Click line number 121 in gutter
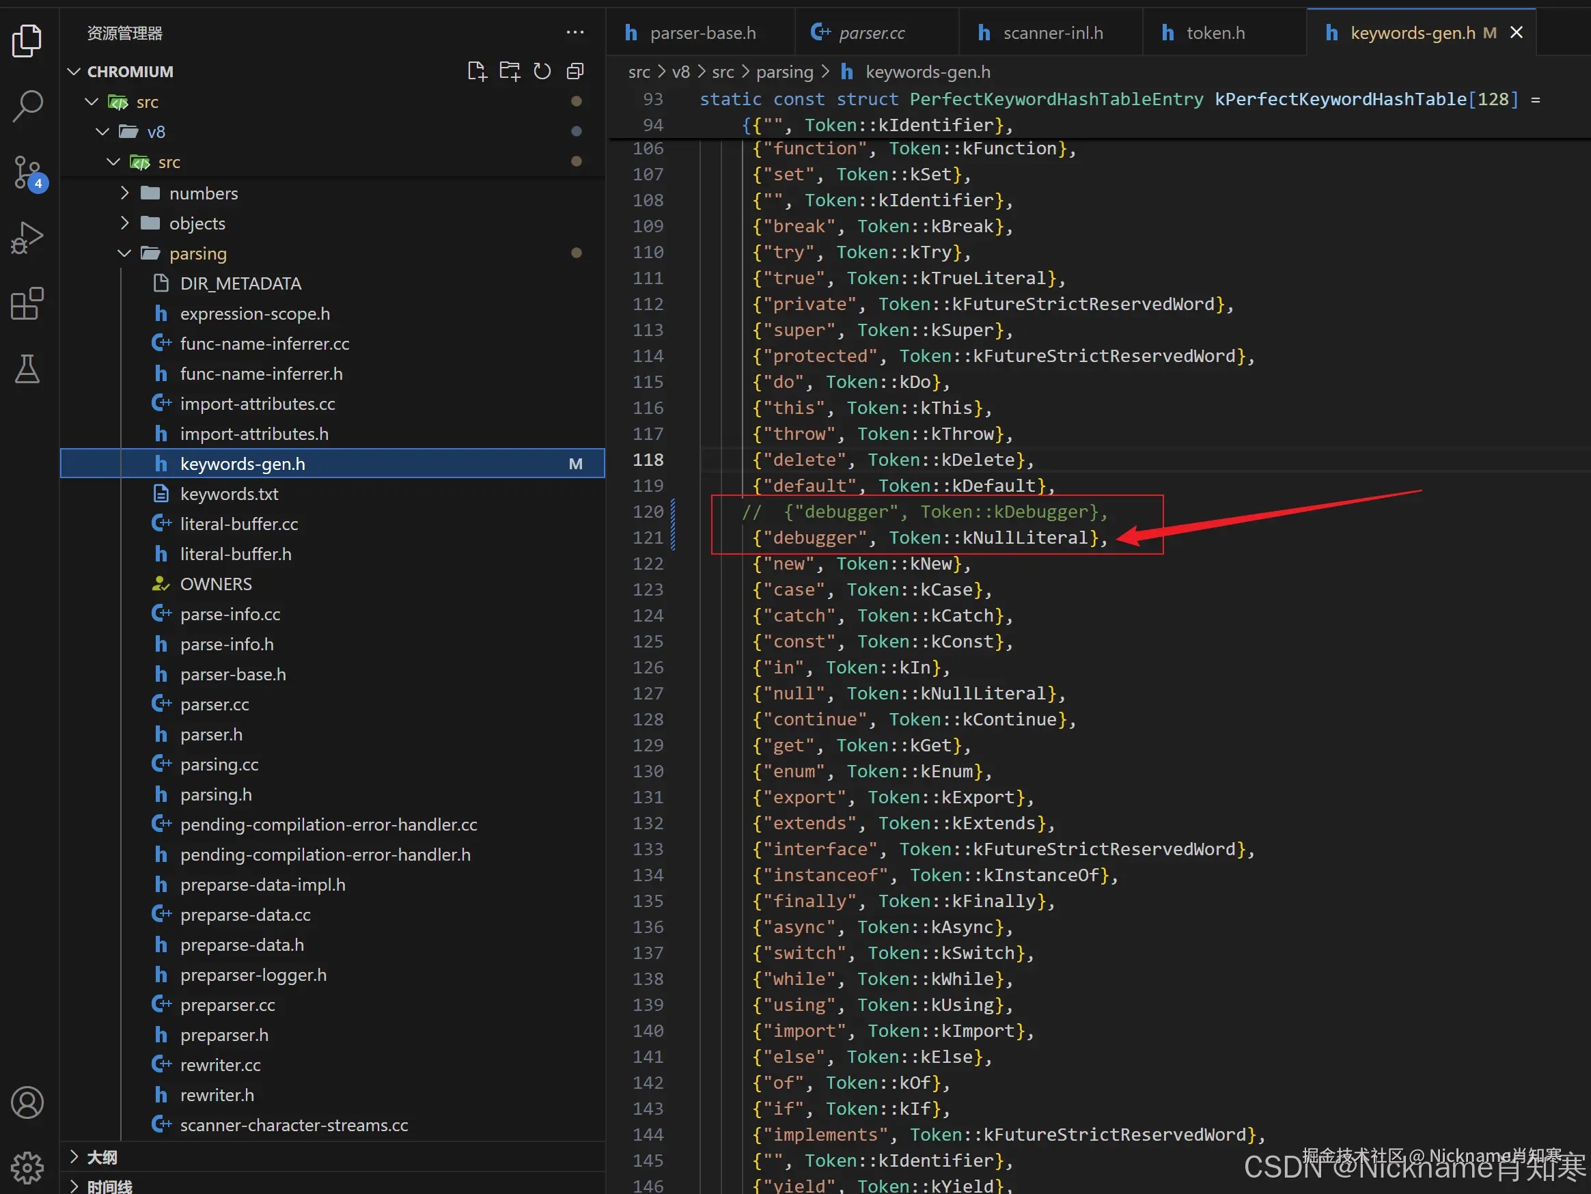Viewport: 1591px width, 1194px height. pyautogui.click(x=648, y=538)
